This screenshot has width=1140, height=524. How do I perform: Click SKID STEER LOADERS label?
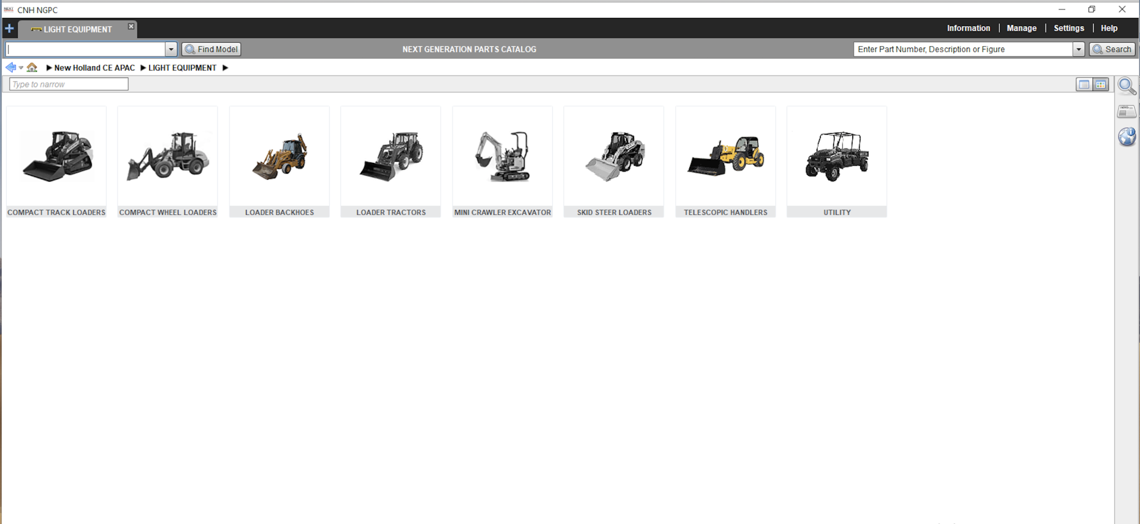click(x=614, y=212)
